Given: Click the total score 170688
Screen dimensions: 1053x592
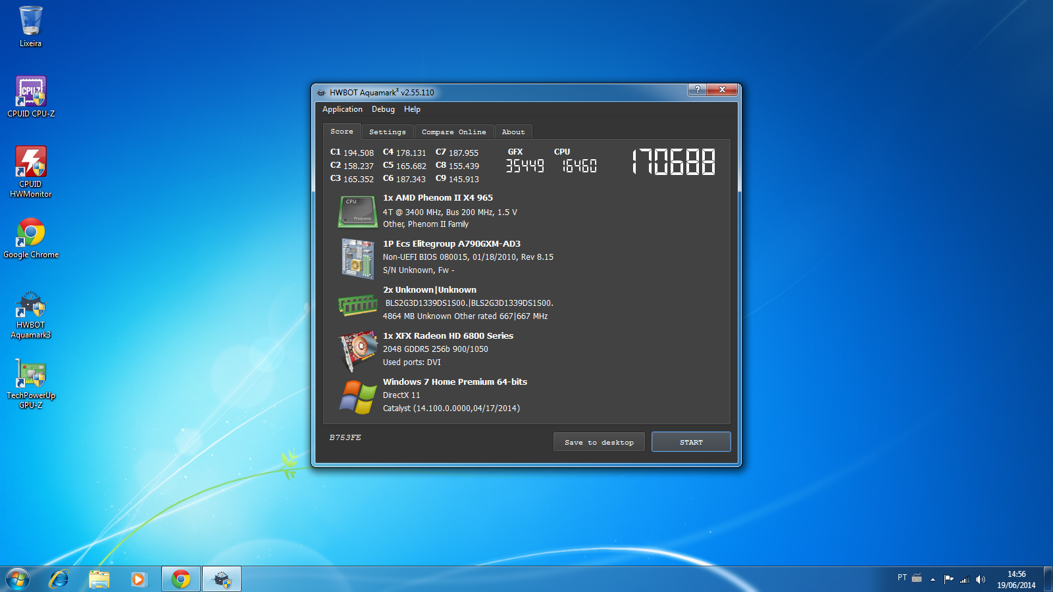Looking at the screenshot, I should [x=673, y=162].
